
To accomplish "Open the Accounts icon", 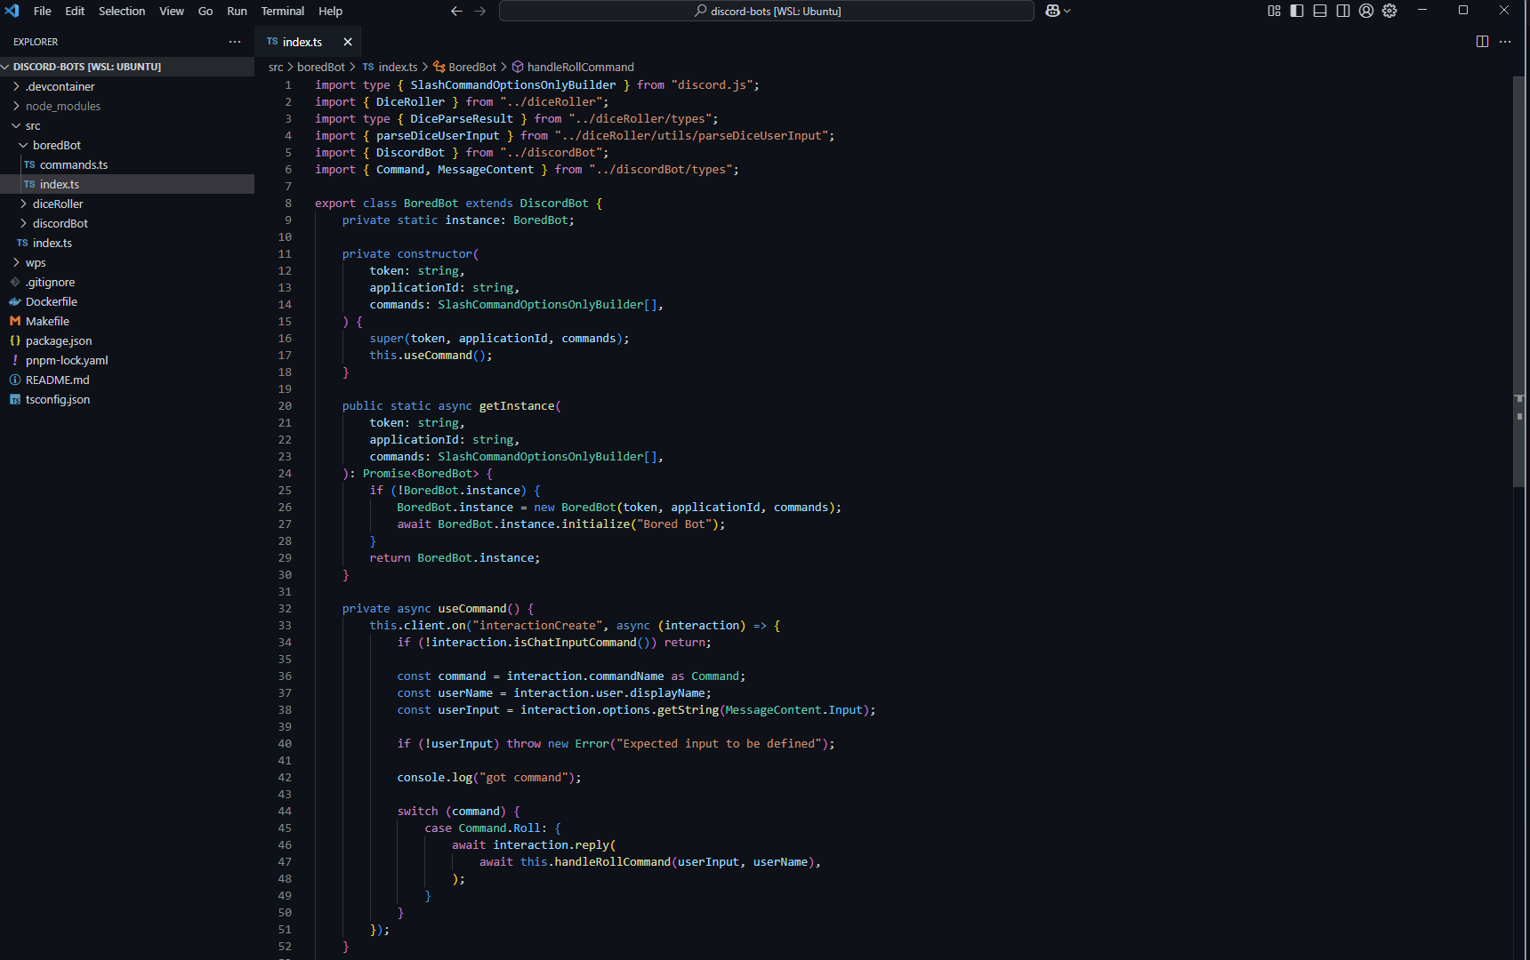I will click(1366, 11).
